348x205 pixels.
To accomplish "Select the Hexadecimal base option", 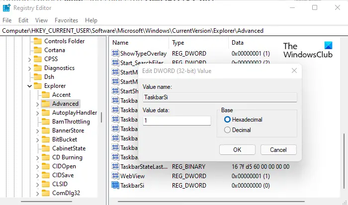I will pyautogui.click(x=243, y=120).
